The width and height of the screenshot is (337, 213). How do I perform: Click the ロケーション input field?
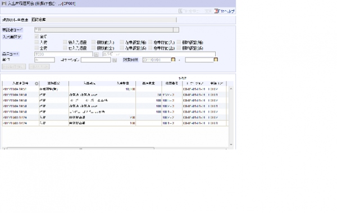click(x=96, y=60)
